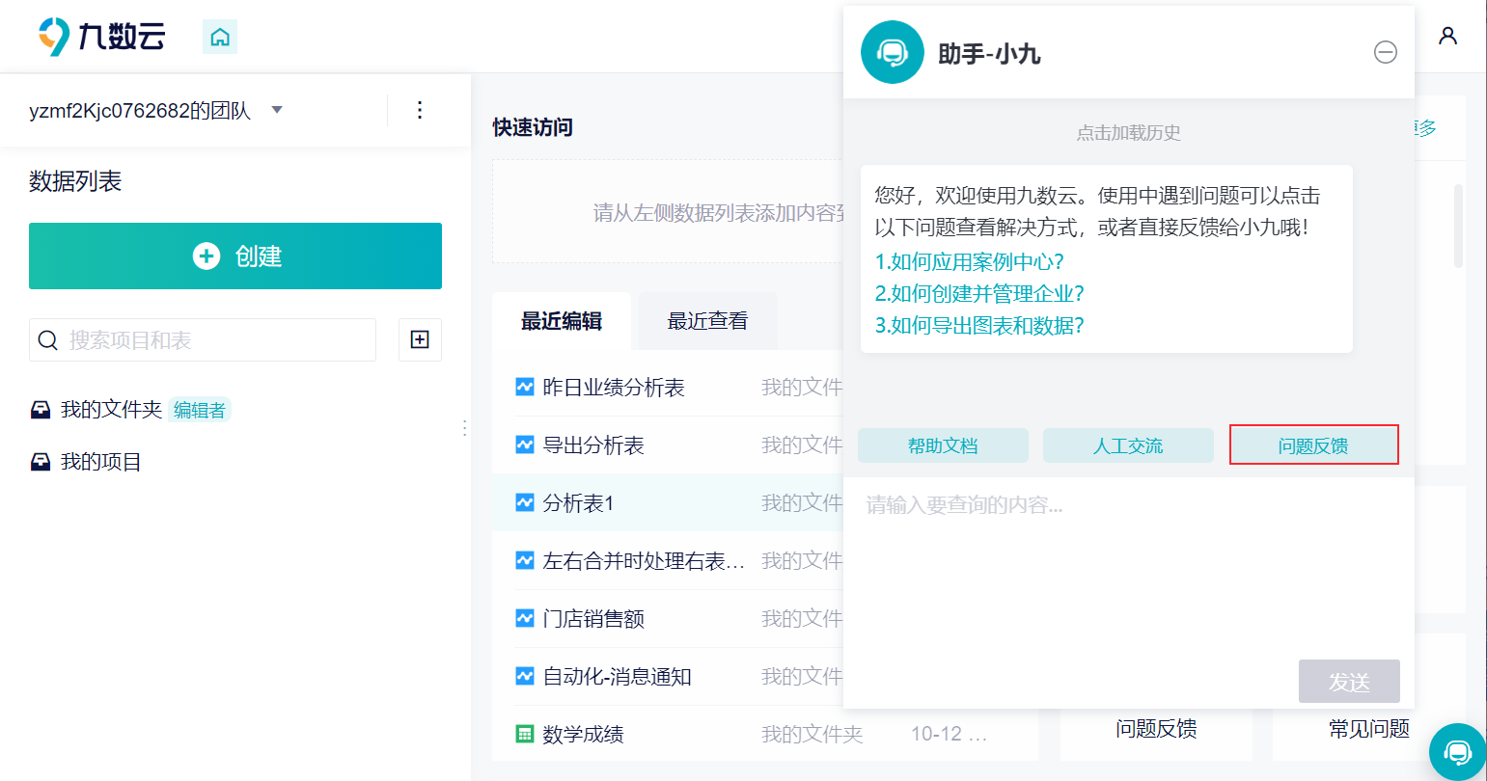Switch to the 最近查看 tab
This screenshot has width=1487, height=781.
(x=707, y=321)
